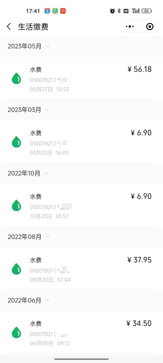Select the 2023年03月 month header
The height and width of the screenshot is (363, 163).
tap(81, 110)
